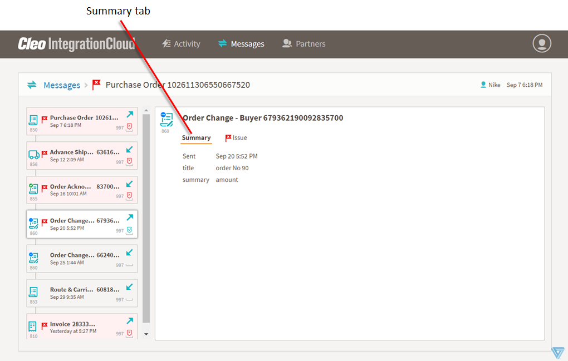Go to the Partners menu
Viewport: 568px width, 361px height.
[x=304, y=44]
